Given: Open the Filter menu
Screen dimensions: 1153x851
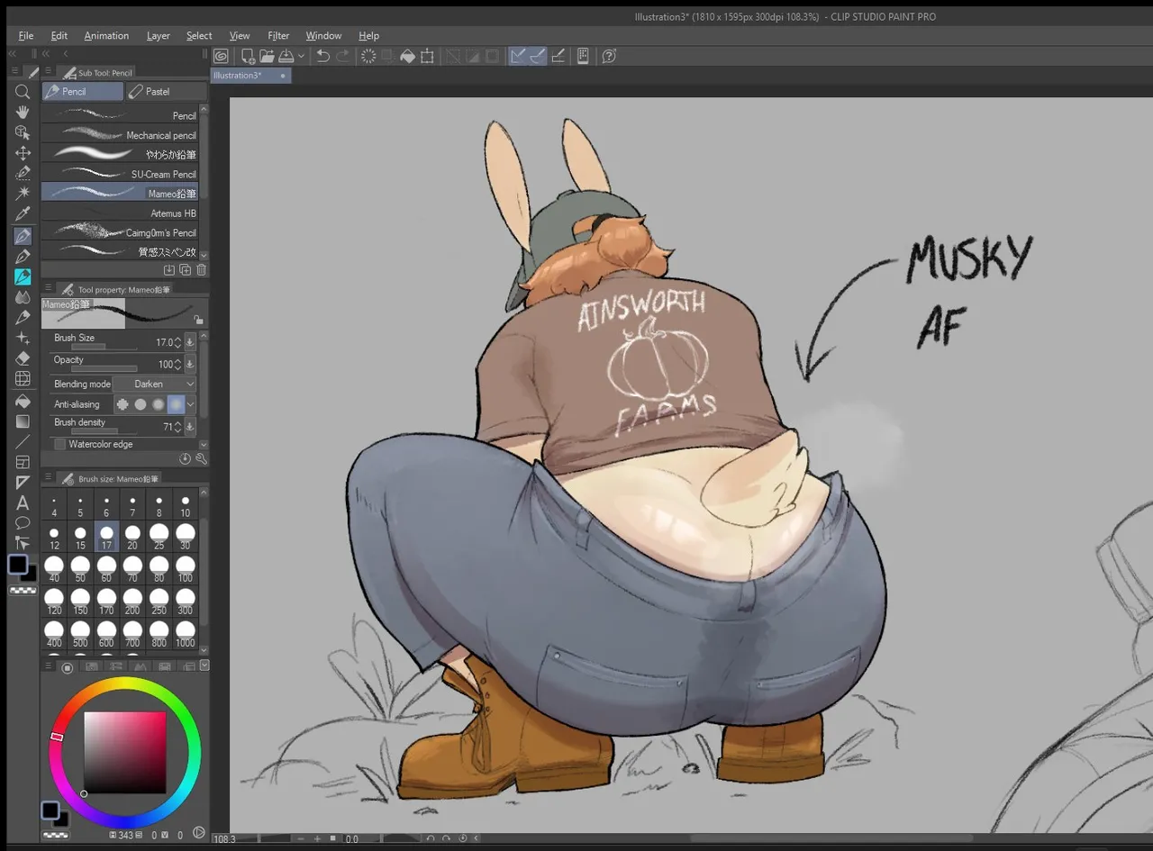Looking at the screenshot, I should point(278,36).
